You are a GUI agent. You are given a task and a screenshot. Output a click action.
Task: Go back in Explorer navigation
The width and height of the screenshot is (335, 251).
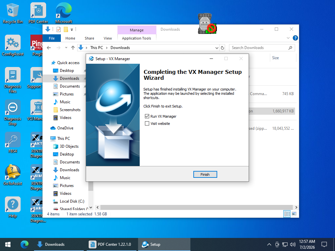[49, 48]
